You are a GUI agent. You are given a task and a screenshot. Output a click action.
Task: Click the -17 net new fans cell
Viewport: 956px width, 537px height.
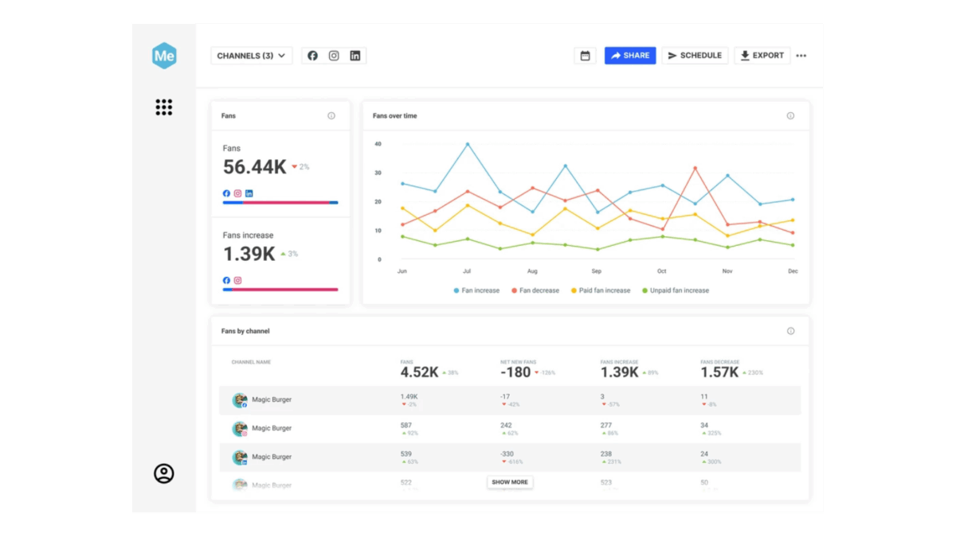coord(505,396)
